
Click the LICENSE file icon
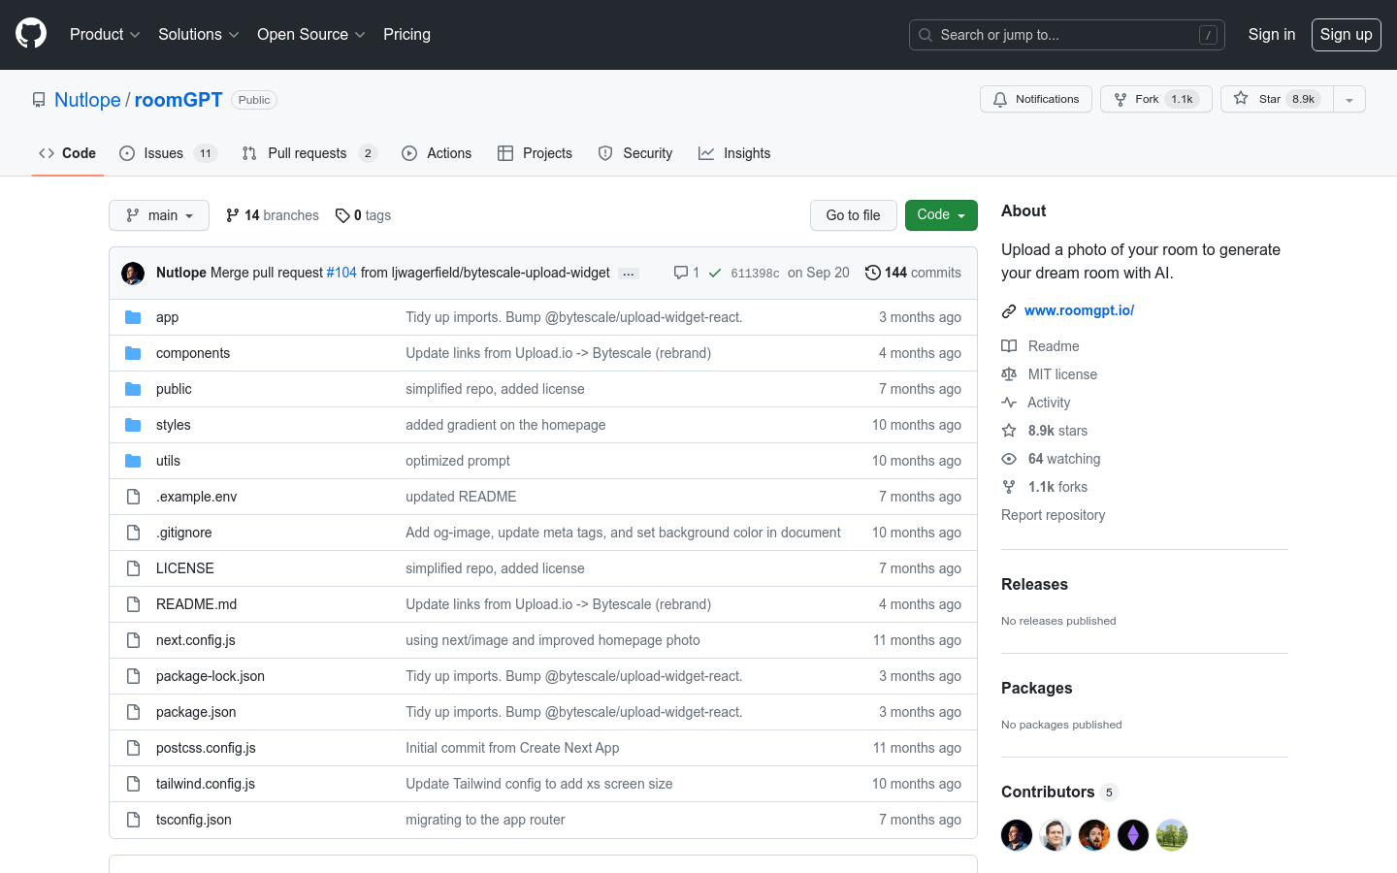tap(133, 568)
